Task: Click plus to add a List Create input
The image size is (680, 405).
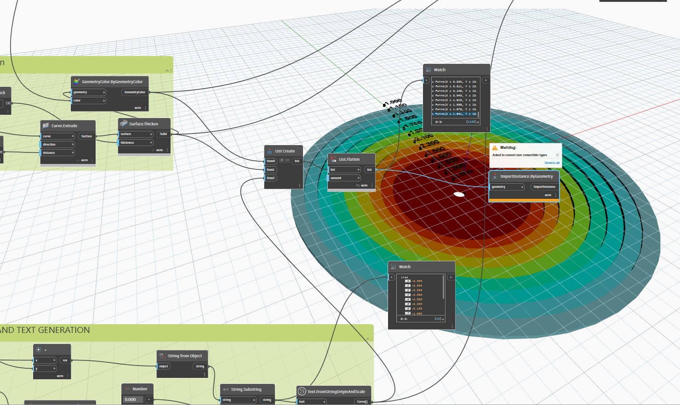Action: pos(282,160)
